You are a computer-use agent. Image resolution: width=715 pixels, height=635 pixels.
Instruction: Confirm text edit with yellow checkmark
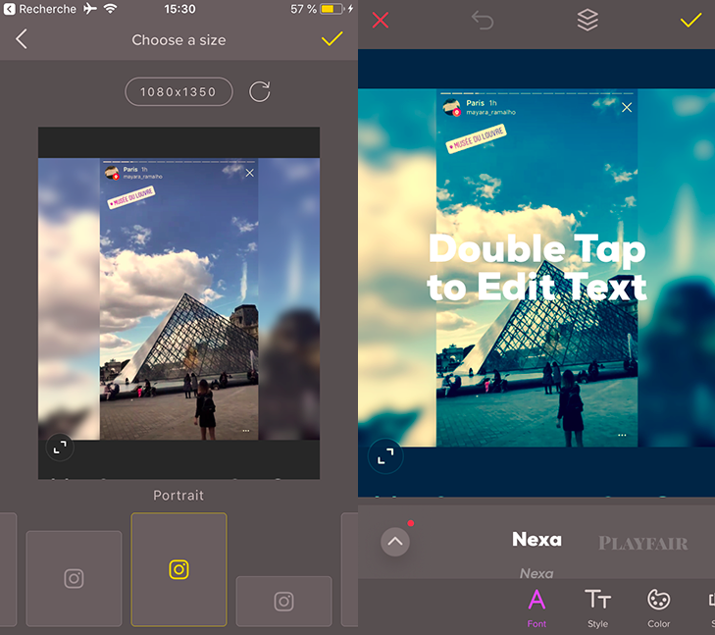(x=691, y=21)
